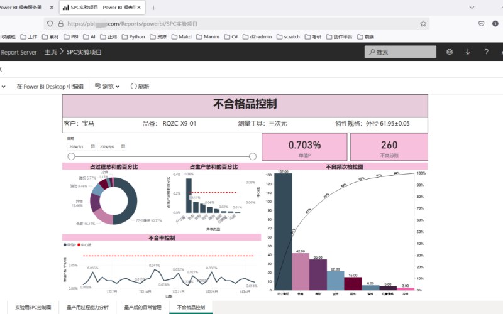Open a new browser tab

point(153,8)
